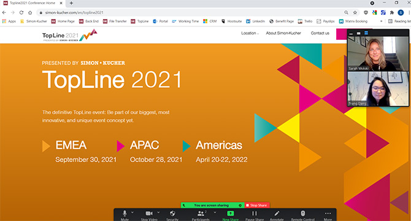Expand arrow next to Participants

[215, 212]
